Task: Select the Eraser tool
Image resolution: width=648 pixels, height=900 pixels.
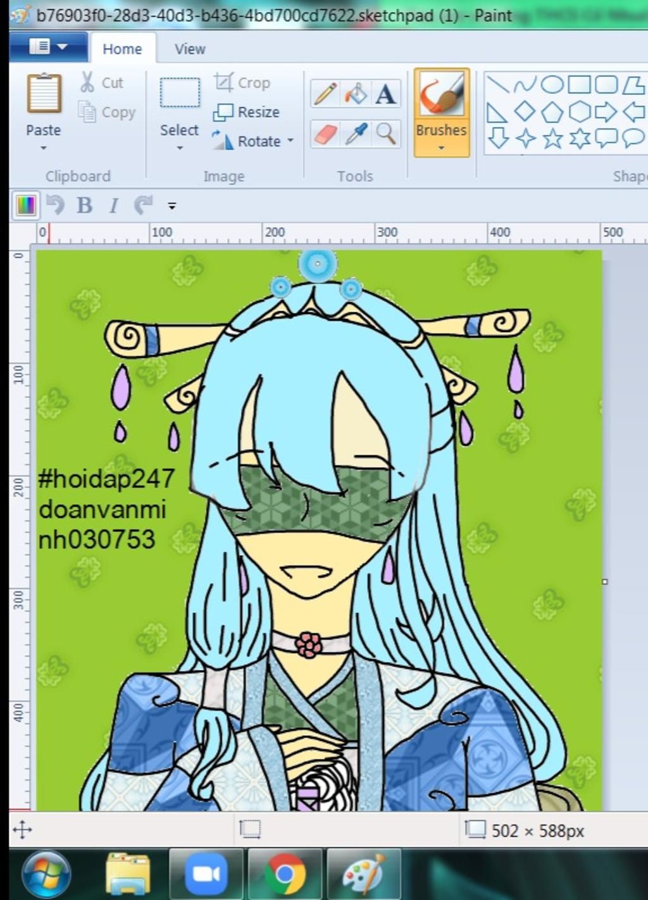Action: click(x=325, y=133)
